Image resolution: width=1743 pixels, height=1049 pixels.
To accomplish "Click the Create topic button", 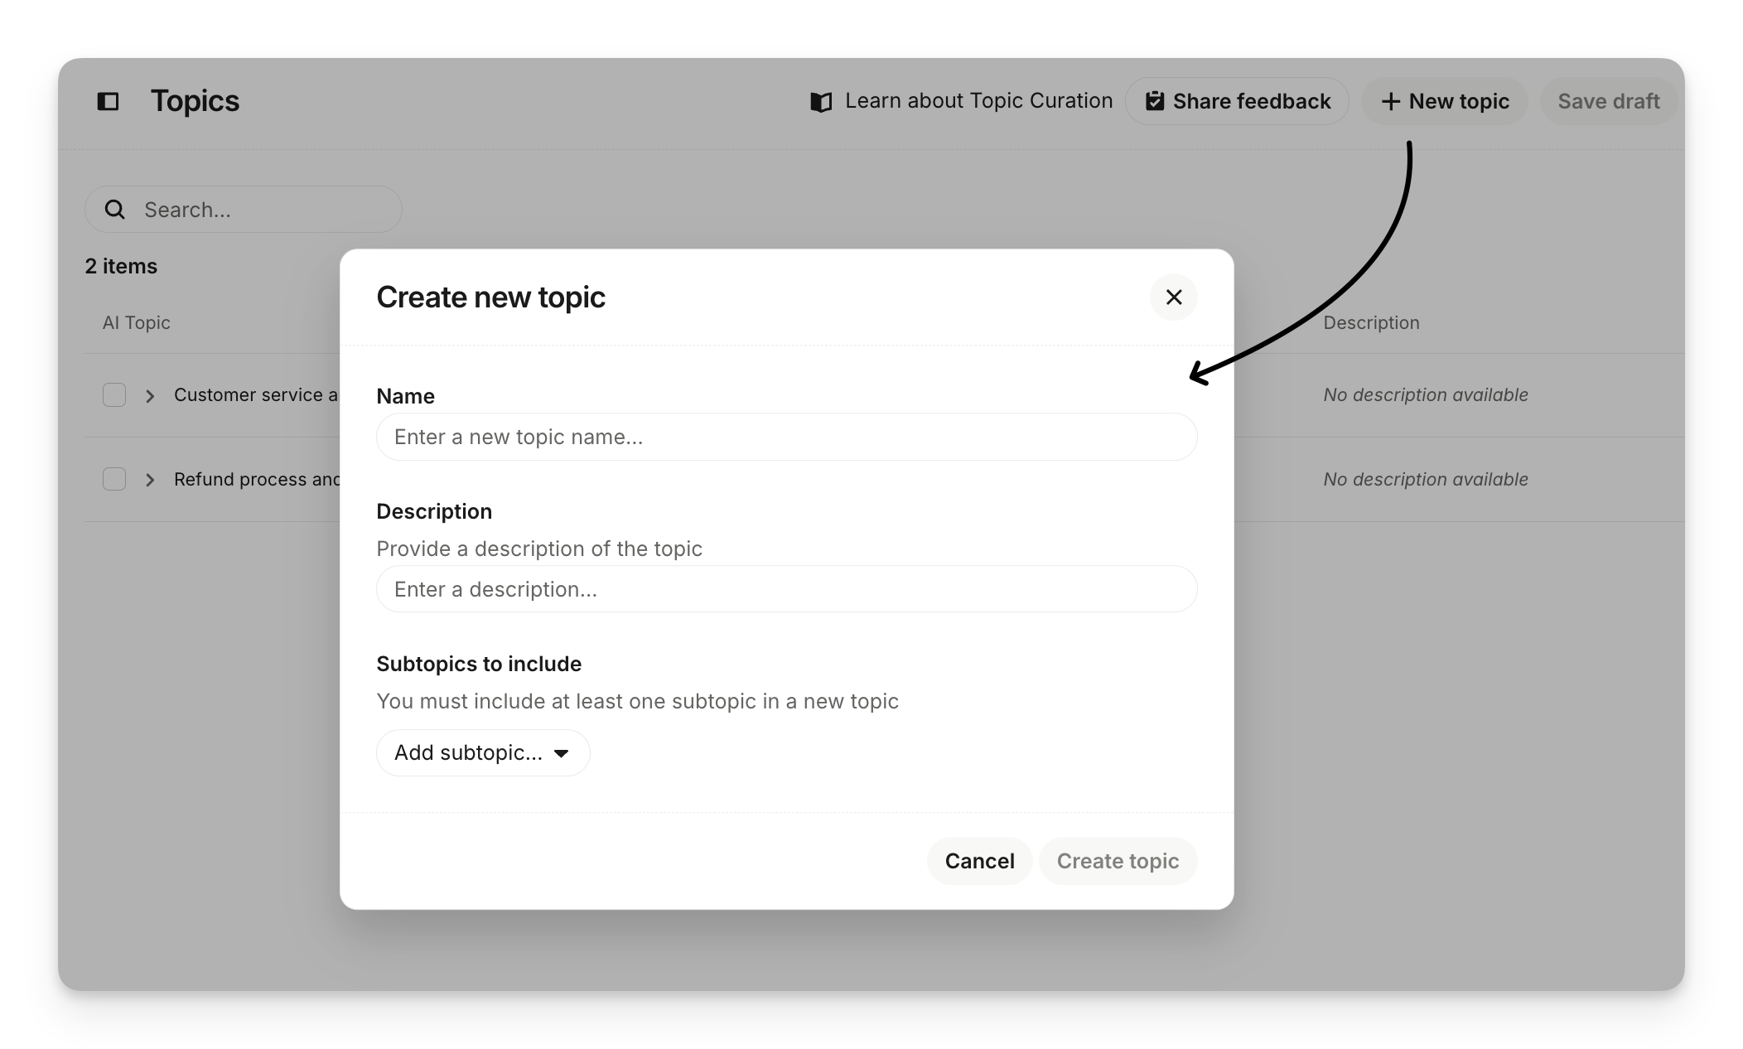I will 1118,861.
